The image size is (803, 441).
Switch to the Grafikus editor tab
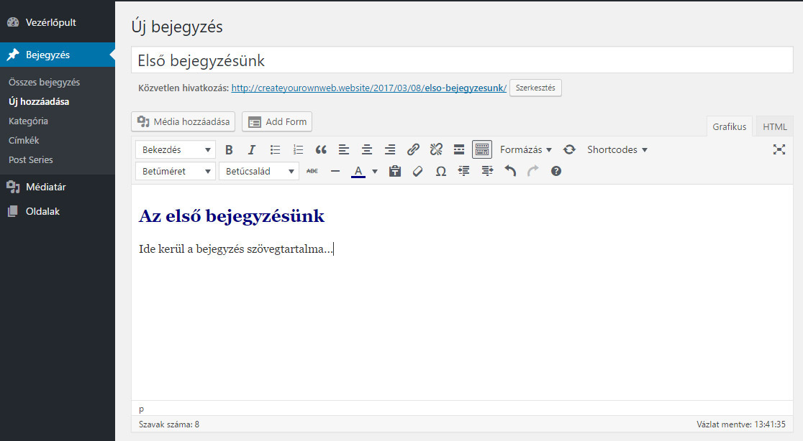click(730, 126)
